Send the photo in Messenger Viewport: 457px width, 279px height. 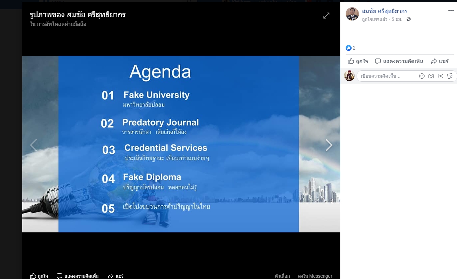315,276
